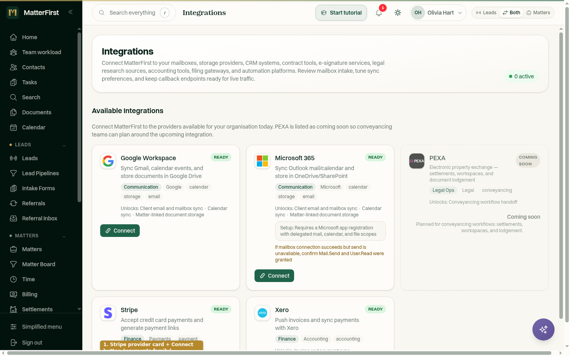Click the MatterFirst logo icon
Viewport: 570px width, 356px height.
pos(13,13)
